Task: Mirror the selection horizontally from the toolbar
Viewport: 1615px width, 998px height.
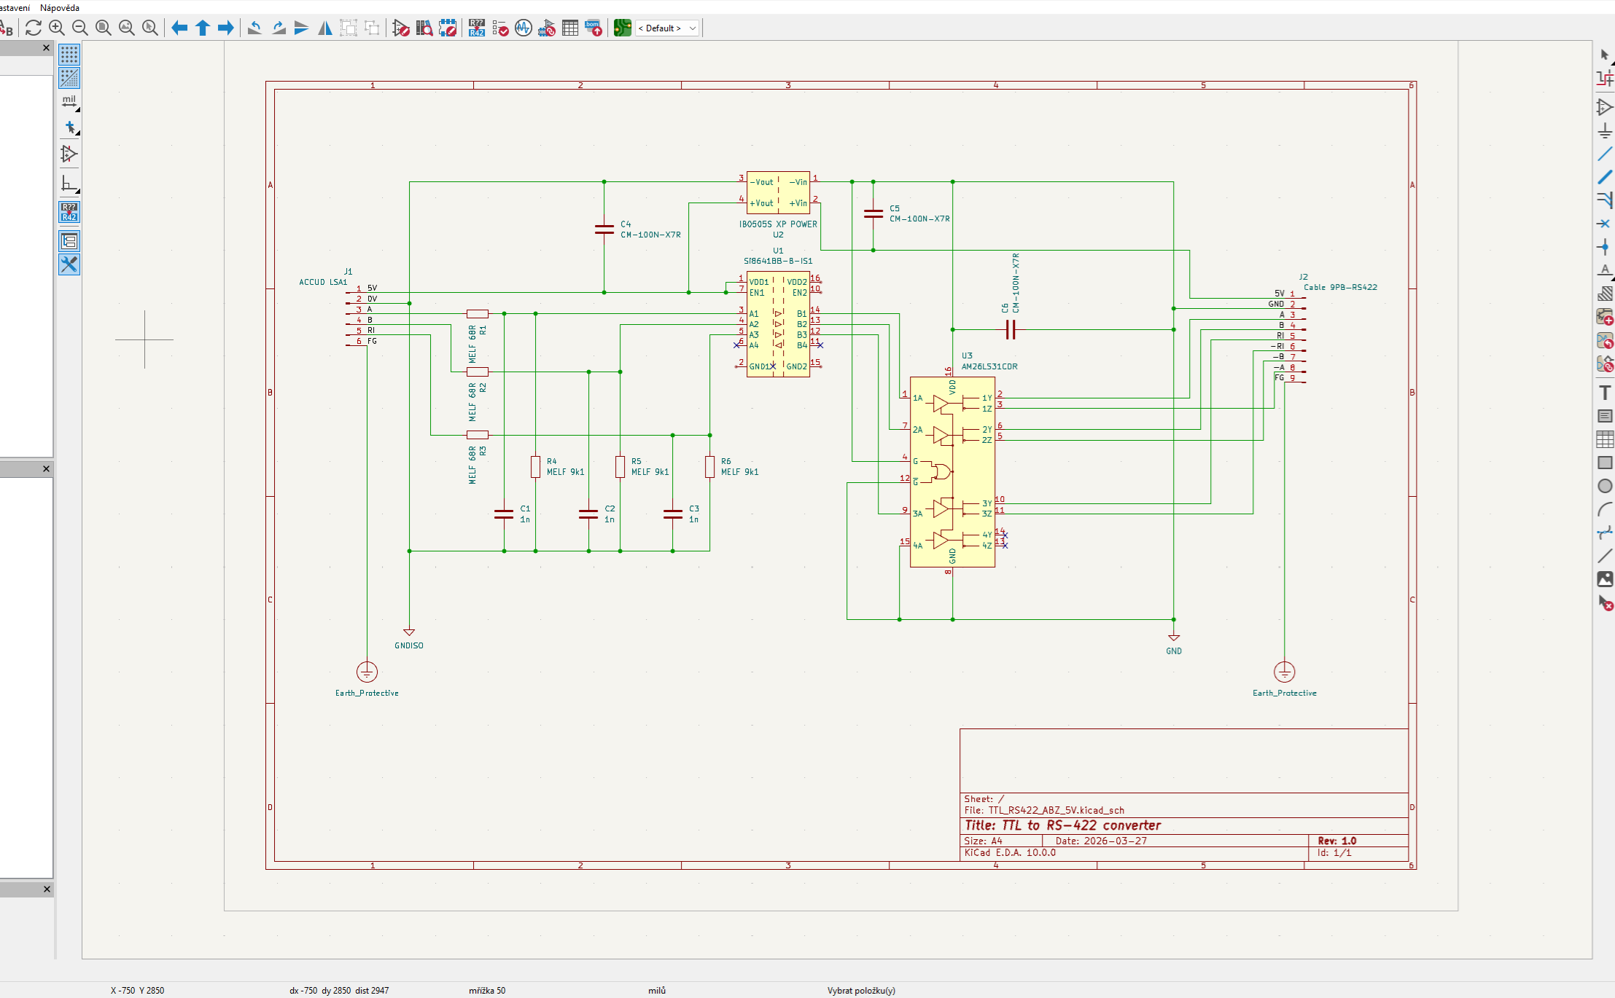Action: point(324,28)
